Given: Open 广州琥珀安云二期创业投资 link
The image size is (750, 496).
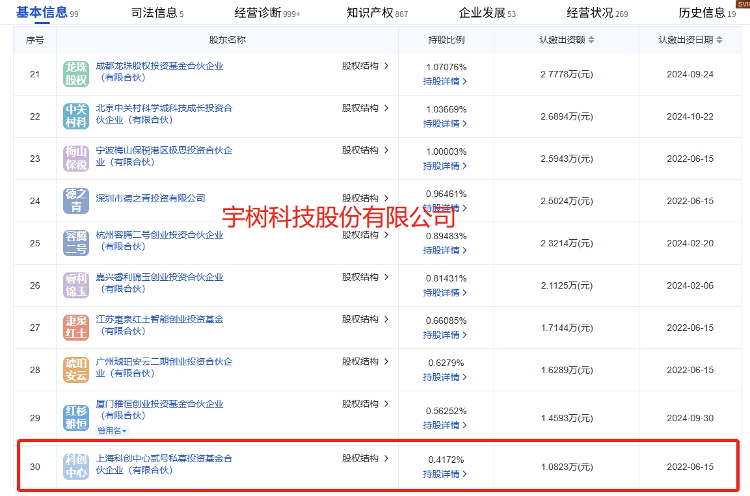Looking at the screenshot, I should click(164, 367).
